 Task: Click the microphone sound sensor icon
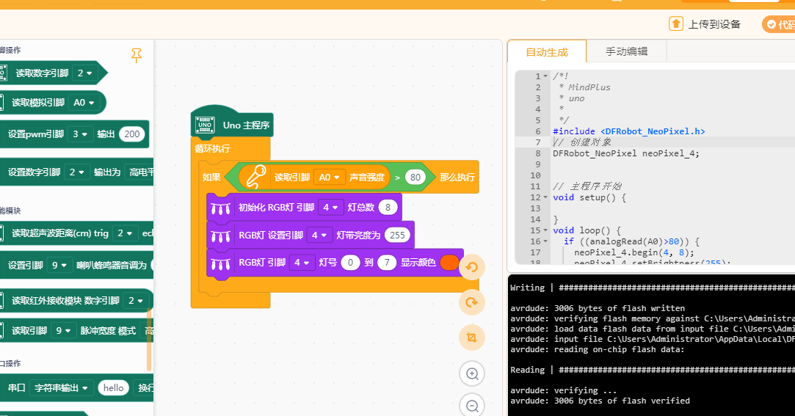pyautogui.click(x=255, y=178)
